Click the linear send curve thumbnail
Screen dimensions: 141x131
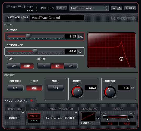pos(88,117)
